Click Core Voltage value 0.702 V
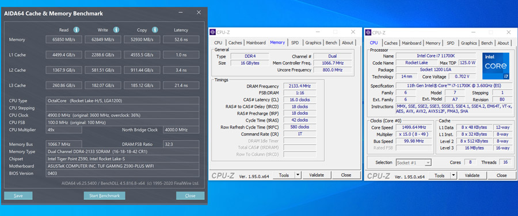 click(x=462, y=76)
